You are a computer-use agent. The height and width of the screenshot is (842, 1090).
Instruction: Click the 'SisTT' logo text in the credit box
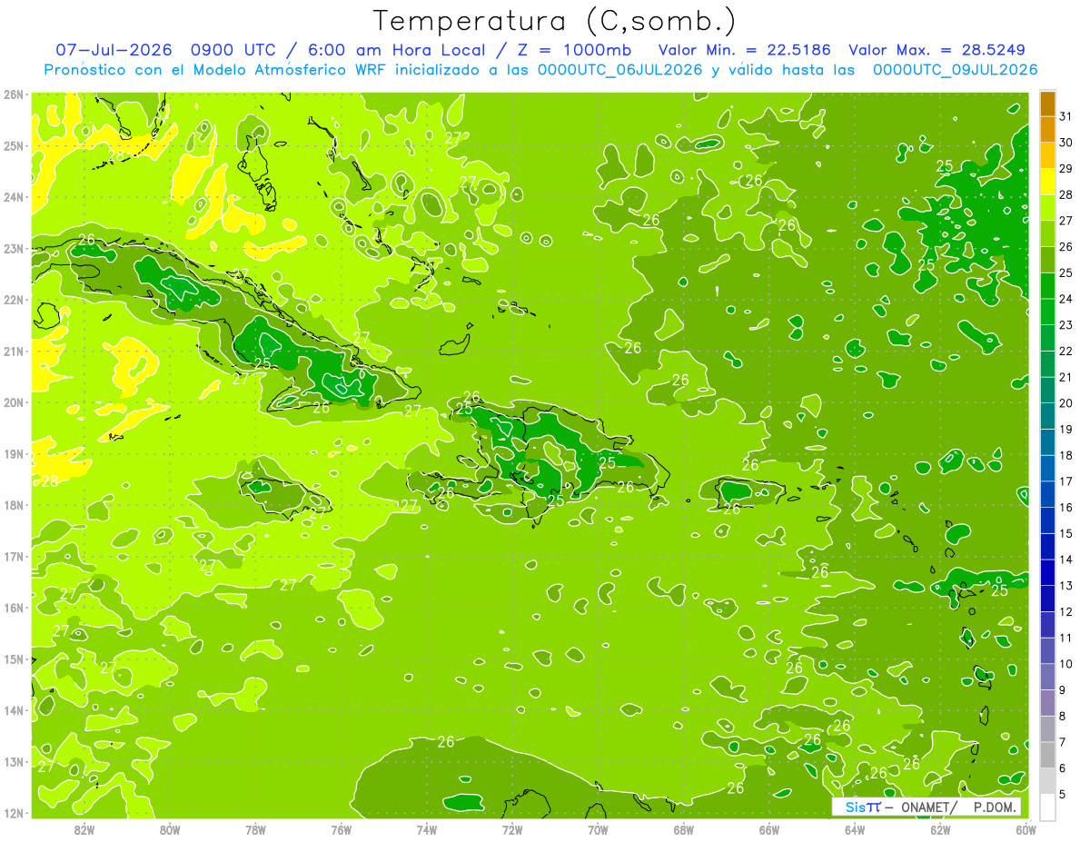(x=863, y=807)
